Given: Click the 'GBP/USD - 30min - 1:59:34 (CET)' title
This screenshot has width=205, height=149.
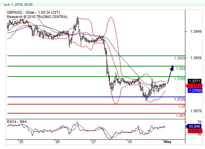Looking at the screenshot, I should point(34,12).
